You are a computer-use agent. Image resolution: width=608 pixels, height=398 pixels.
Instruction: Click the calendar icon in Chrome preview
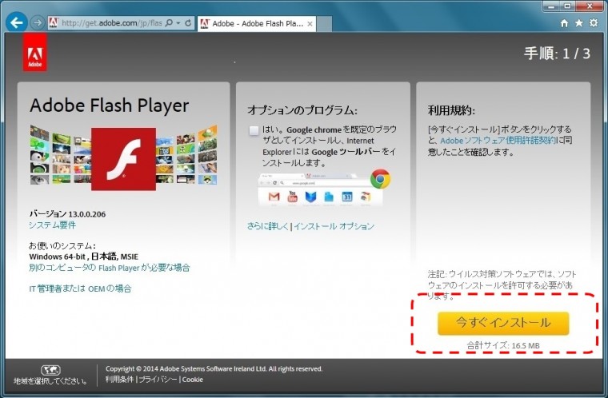tap(347, 197)
